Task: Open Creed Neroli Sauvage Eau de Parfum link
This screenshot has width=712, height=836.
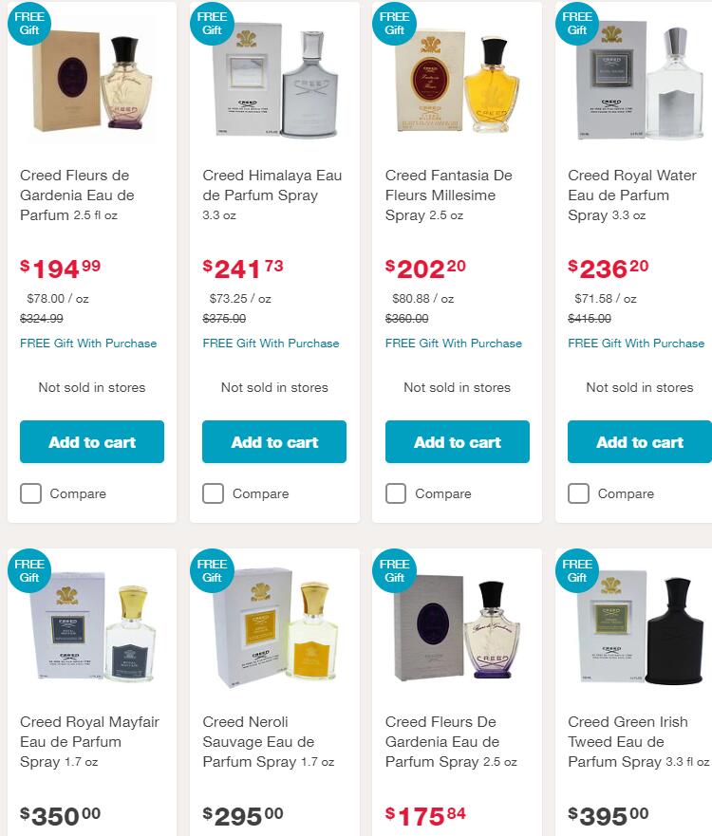Action: pos(258,741)
